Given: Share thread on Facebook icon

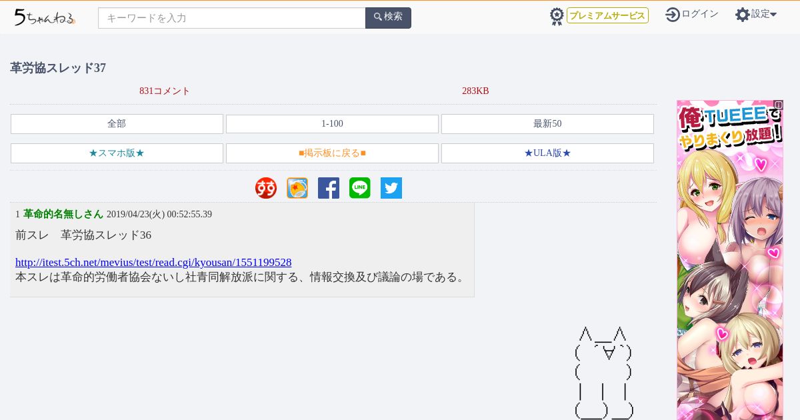Looking at the screenshot, I should click(329, 188).
